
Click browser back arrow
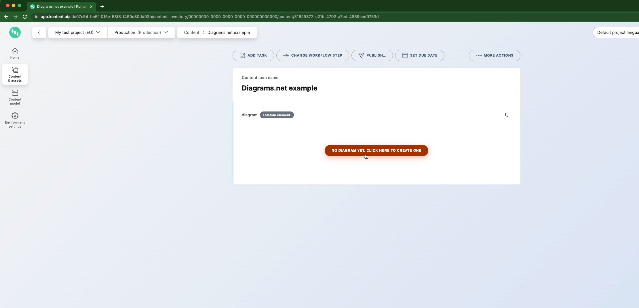[x=6, y=17]
